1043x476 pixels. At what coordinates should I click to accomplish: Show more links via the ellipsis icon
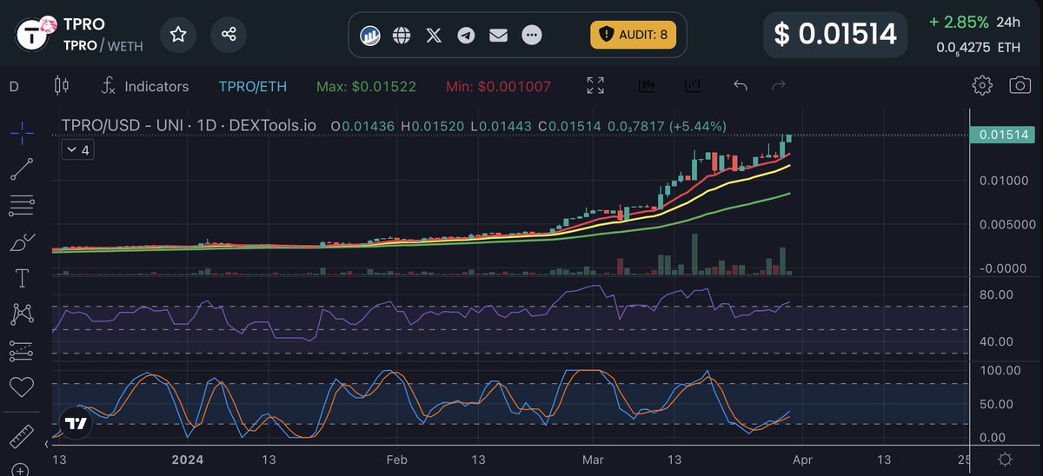532,36
